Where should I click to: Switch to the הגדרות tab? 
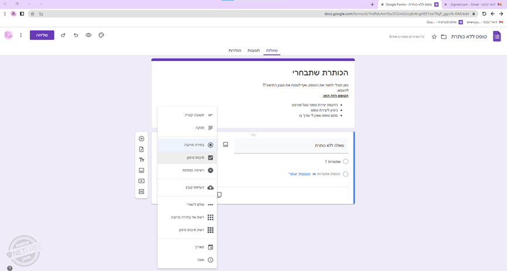235,50
